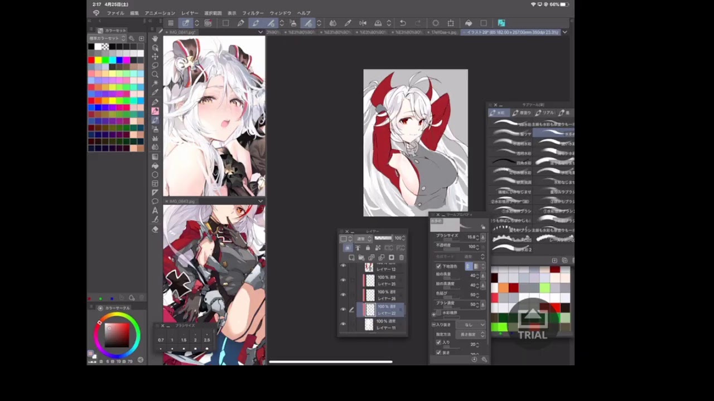
Task: Select the text A tool
Action: point(155,211)
